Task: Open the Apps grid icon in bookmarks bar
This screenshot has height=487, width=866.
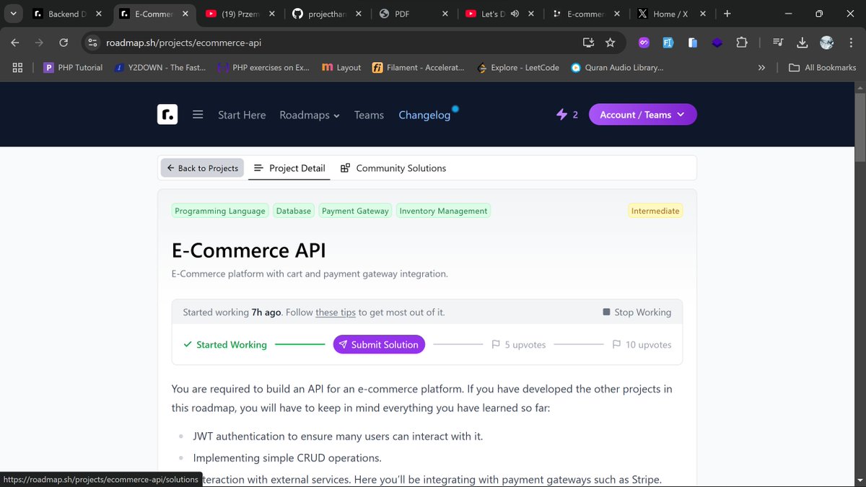Action: (18, 67)
